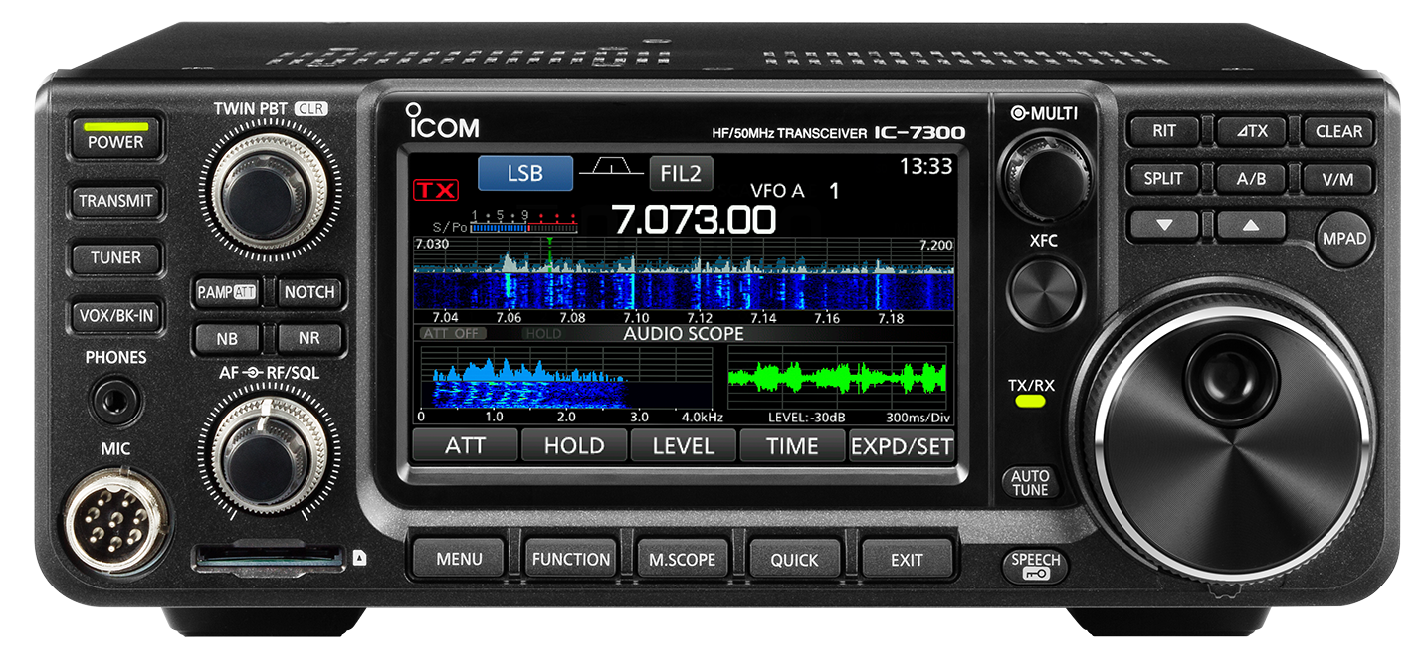Push the TRANSMIT button
The height and width of the screenshot is (670, 1428).
tap(115, 201)
